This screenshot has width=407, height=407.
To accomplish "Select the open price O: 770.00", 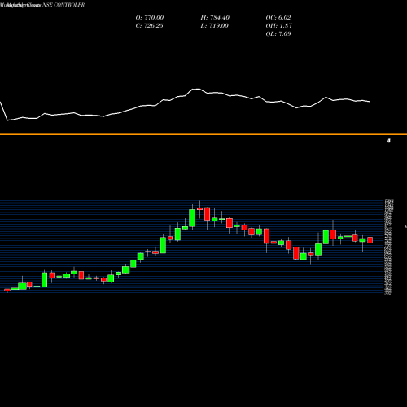I will point(150,18).
